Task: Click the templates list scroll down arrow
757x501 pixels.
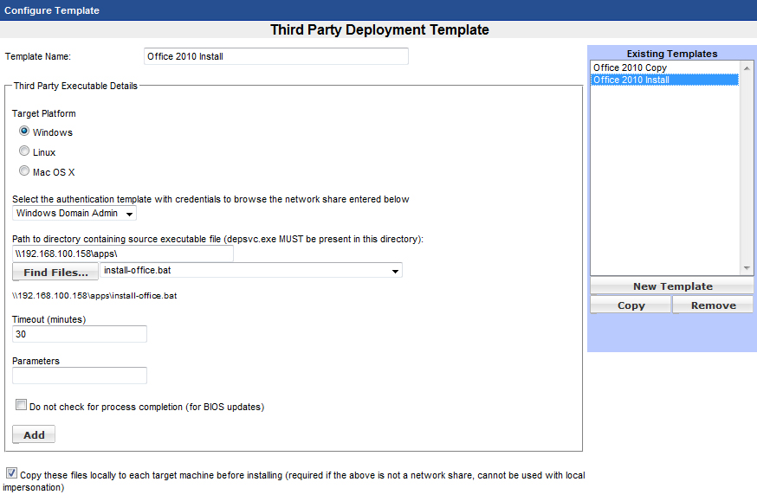Action: point(747,268)
